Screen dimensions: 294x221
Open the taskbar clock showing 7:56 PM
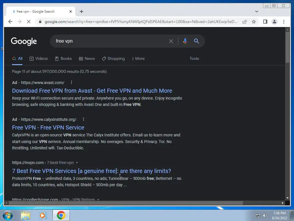(x=279, y=216)
